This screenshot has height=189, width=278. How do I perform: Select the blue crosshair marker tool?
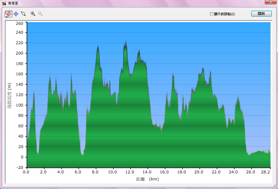pyautogui.click(x=16, y=14)
